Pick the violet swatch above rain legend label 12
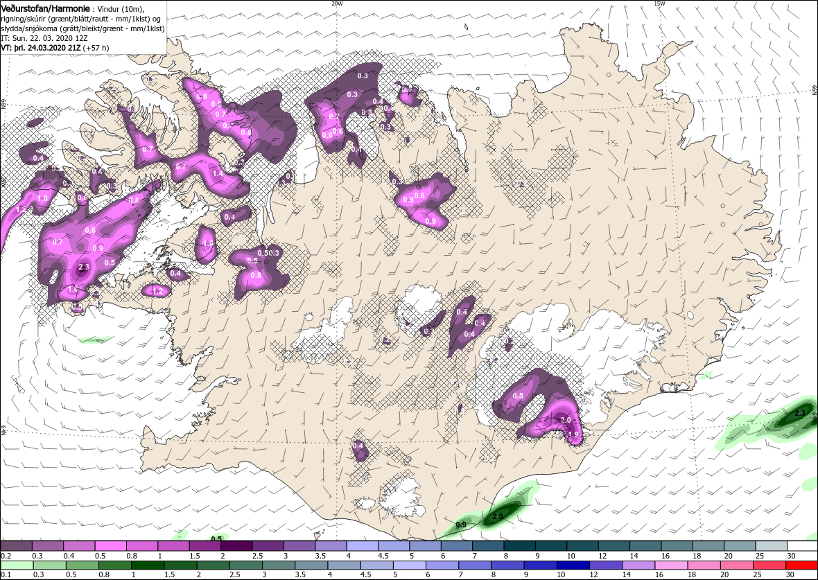The width and height of the screenshot is (818, 580). (x=605, y=565)
